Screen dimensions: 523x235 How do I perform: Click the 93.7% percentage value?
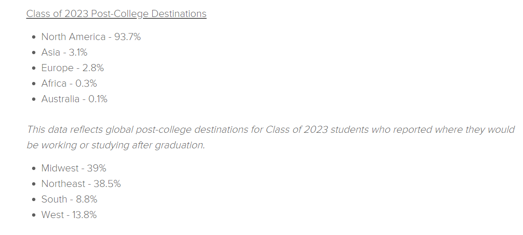[x=128, y=37]
